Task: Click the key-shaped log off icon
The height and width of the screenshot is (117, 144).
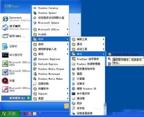Action: tap(67, 106)
